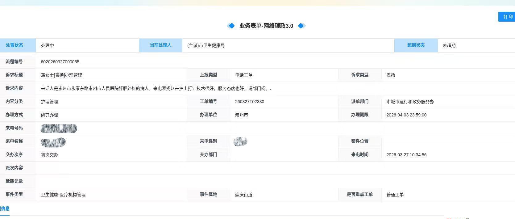Click the 打印 print button
Viewport: 515px width, 219px height.
507,17
